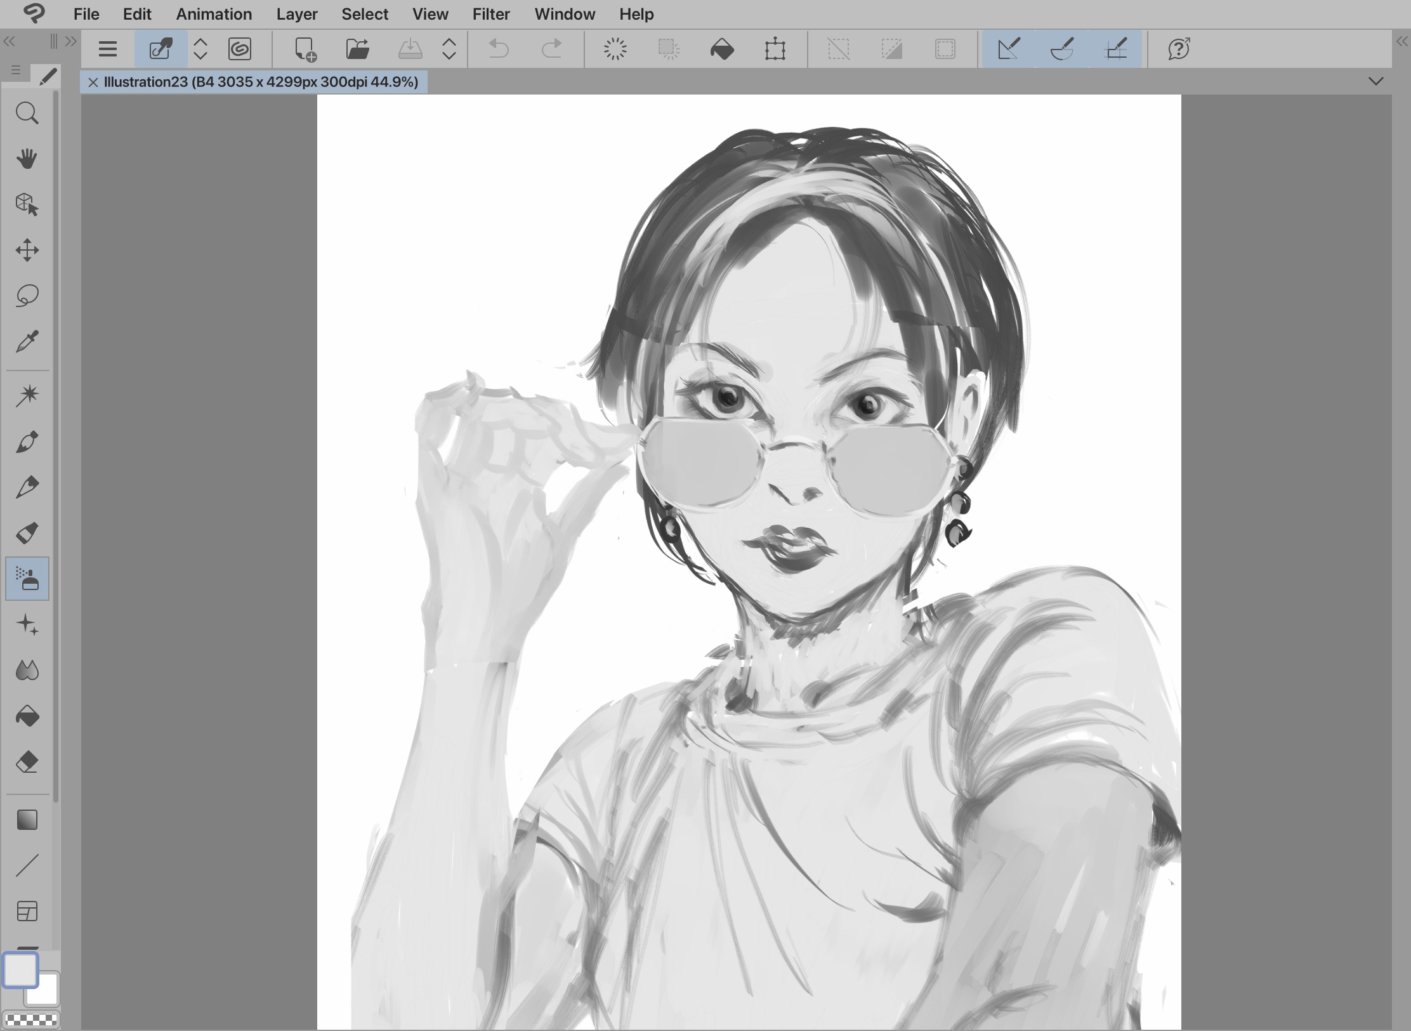Expand the arrows beside the Save icon
Viewport: 1411px width, 1031px height.
click(449, 49)
